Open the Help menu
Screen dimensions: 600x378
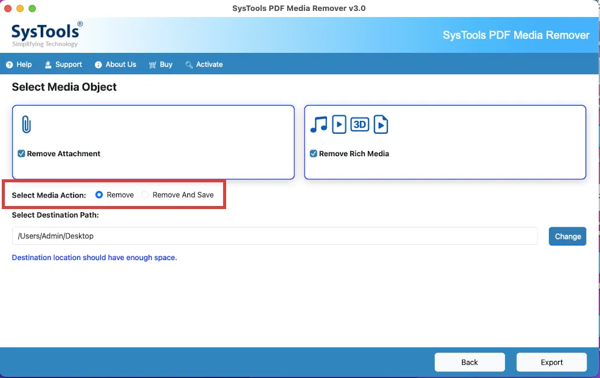[19, 64]
